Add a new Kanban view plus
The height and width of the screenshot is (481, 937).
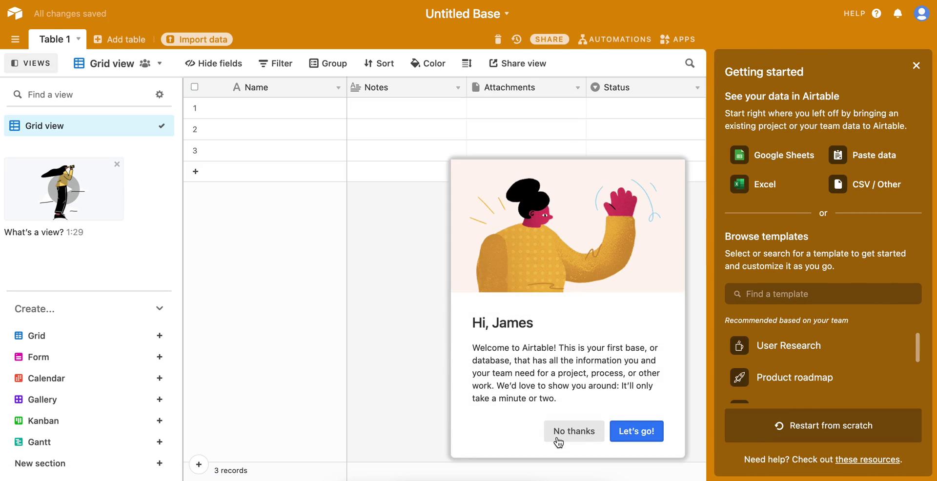[x=159, y=421]
